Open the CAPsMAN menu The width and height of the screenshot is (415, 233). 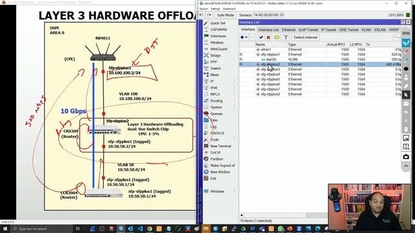219,30
